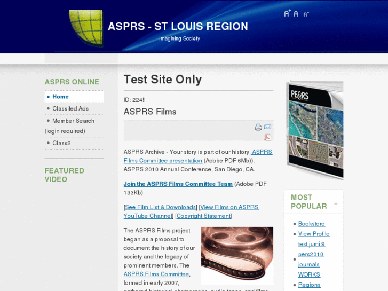Click the ASPRS - ST LOUIS REGION title
Viewport: 388px width, 291px height.
[x=178, y=27]
